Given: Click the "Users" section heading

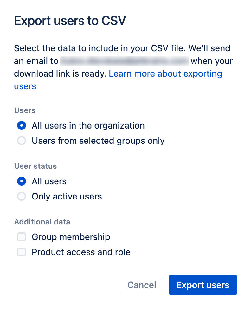Looking at the screenshot, I should pyautogui.click(x=24, y=110).
